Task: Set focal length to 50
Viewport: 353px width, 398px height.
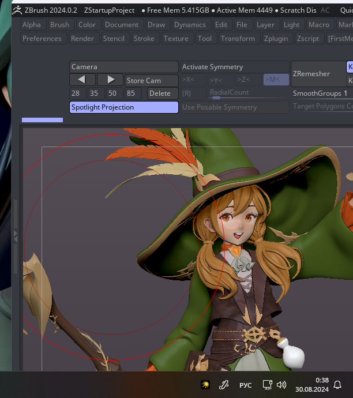Action: tap(114, 93)
